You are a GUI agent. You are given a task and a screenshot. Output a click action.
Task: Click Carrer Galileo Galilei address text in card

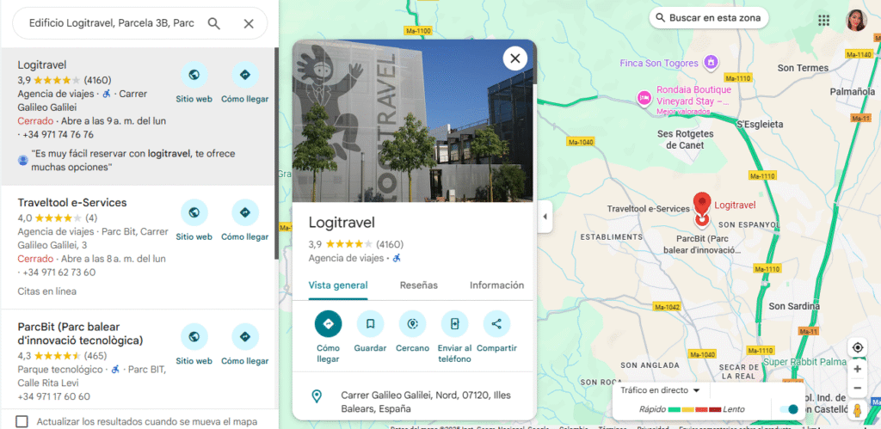pyautogui.click(x=426, y=402)
